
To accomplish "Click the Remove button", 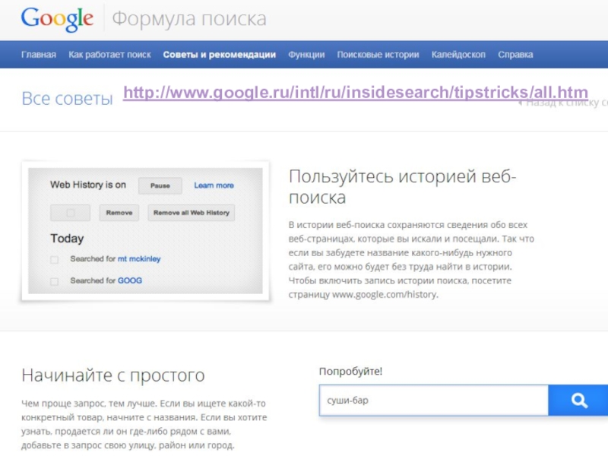I will point(119,213).
